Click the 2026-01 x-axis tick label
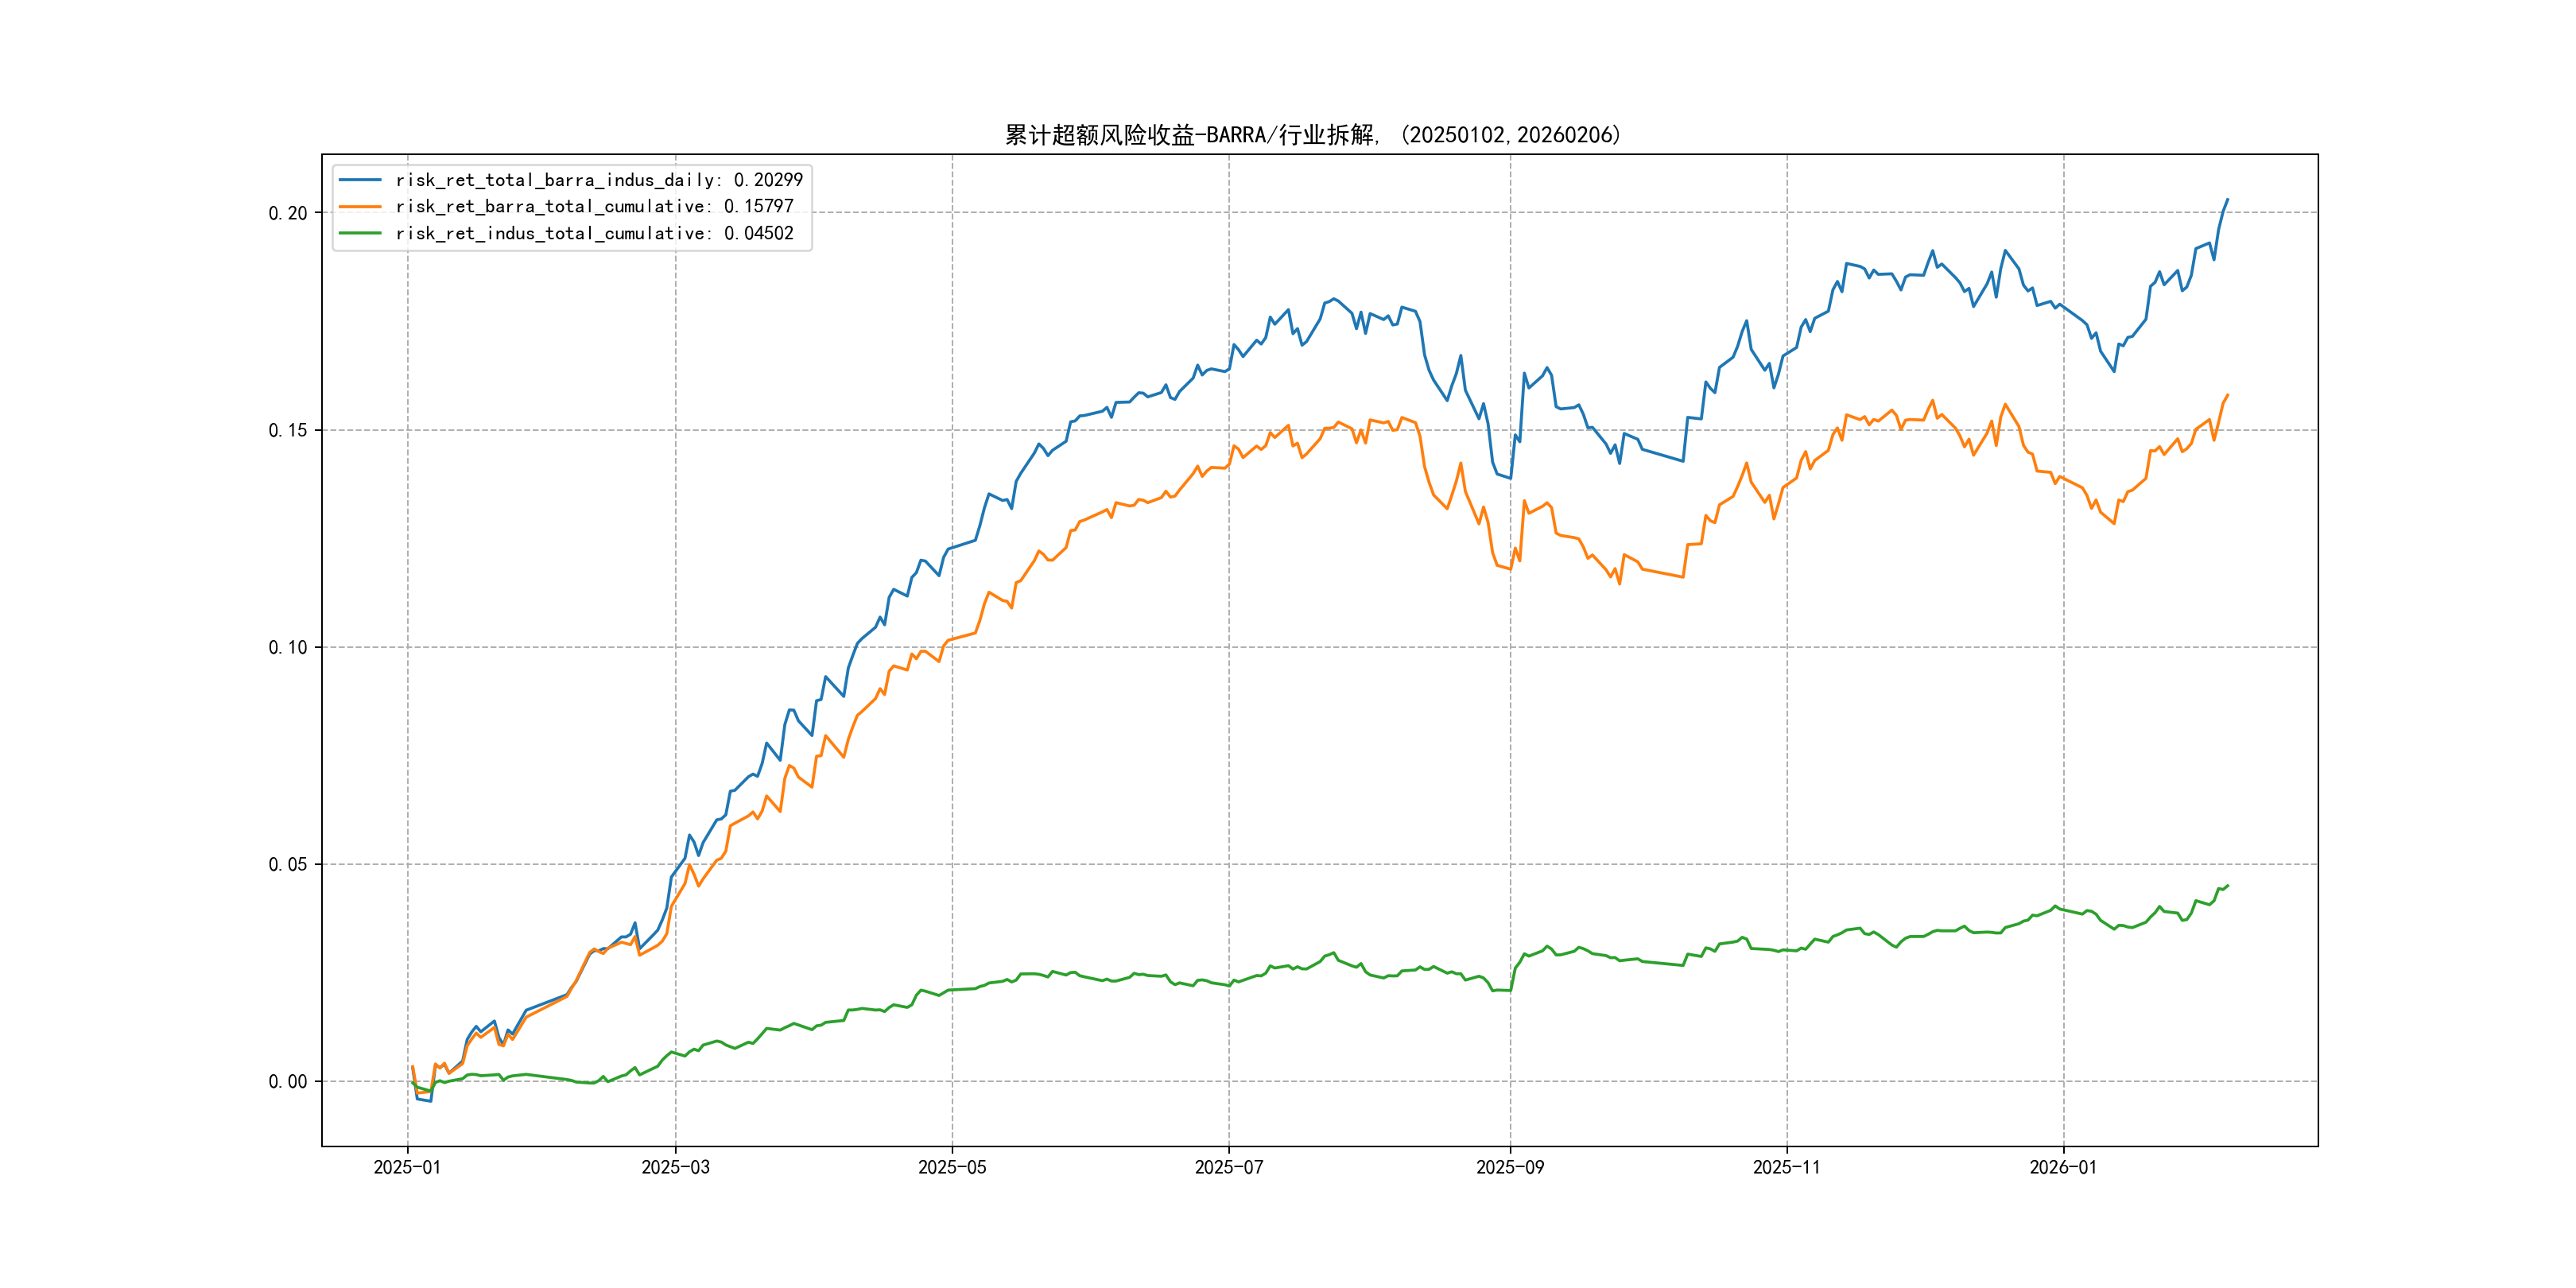The image size is (2576, 1288). pyautogui.click(x=2063, y=1167)
